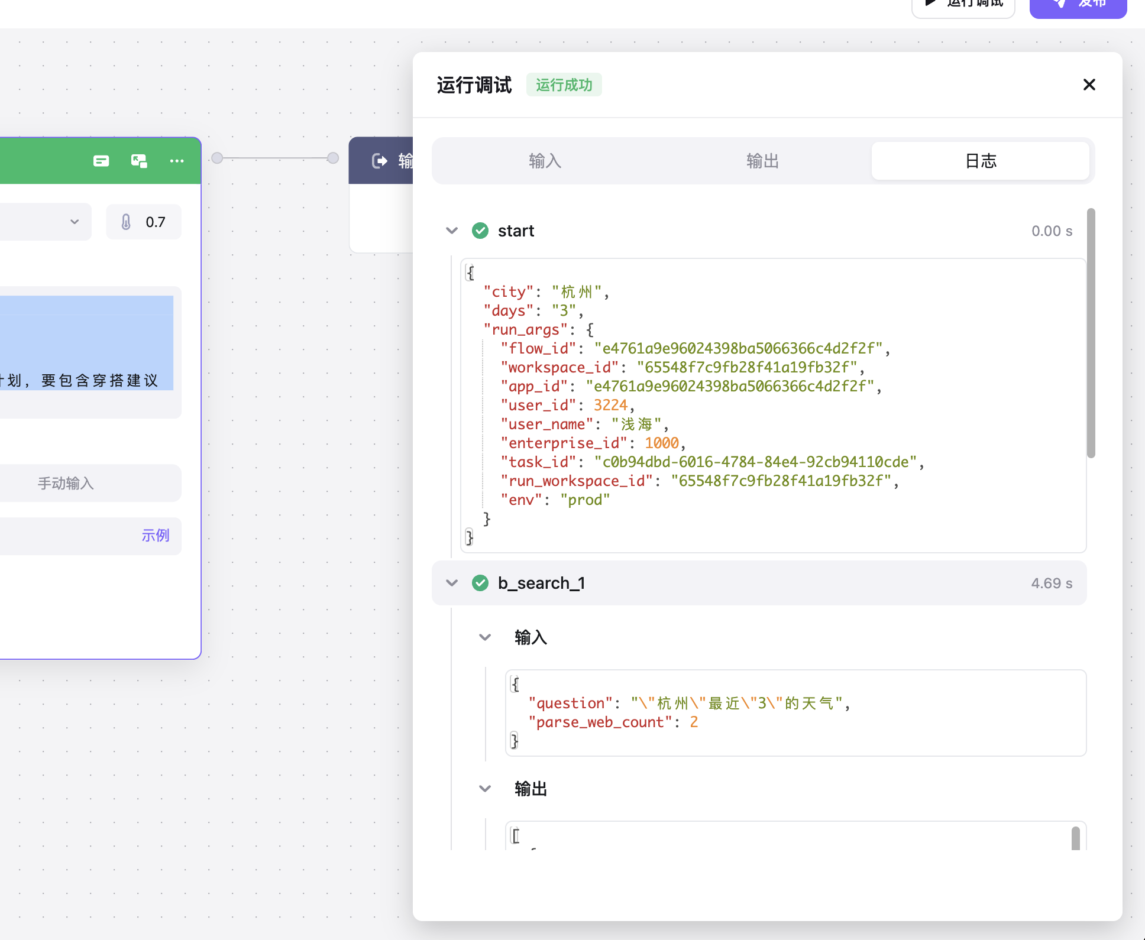Click the "days": "3" line
Image resolution: width=1145 pixels, height=940 pixels.
[534, 310]
